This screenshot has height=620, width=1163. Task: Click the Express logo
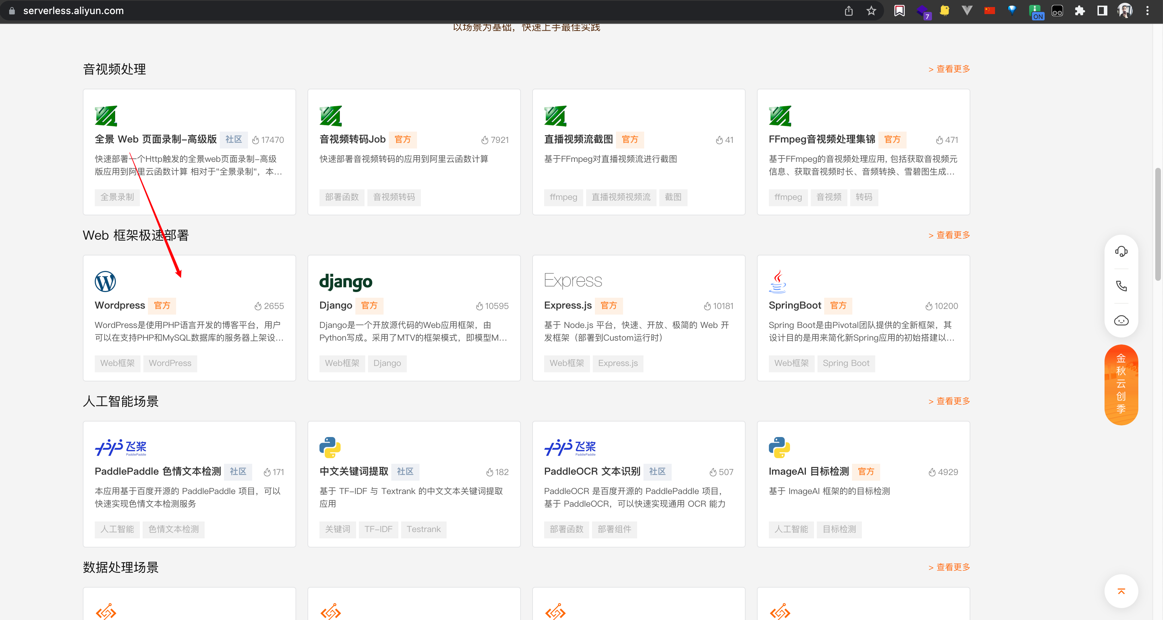click(573, 280)
